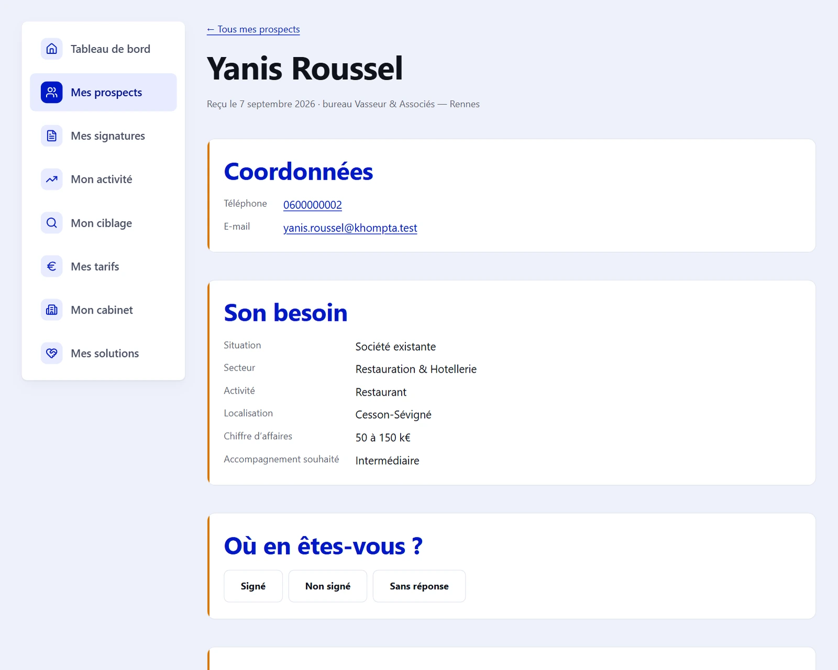This screenshot has height=670, width=838.
Task: Click the Où en êtes-vous ? heading
Action: [323, 546]
